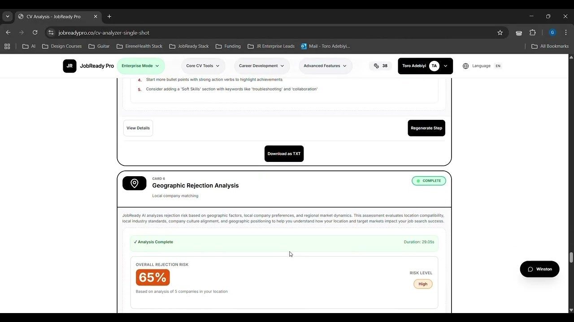Click the Download as TXT button
Viewport: 574px width, 322px height.
[284, 153]
